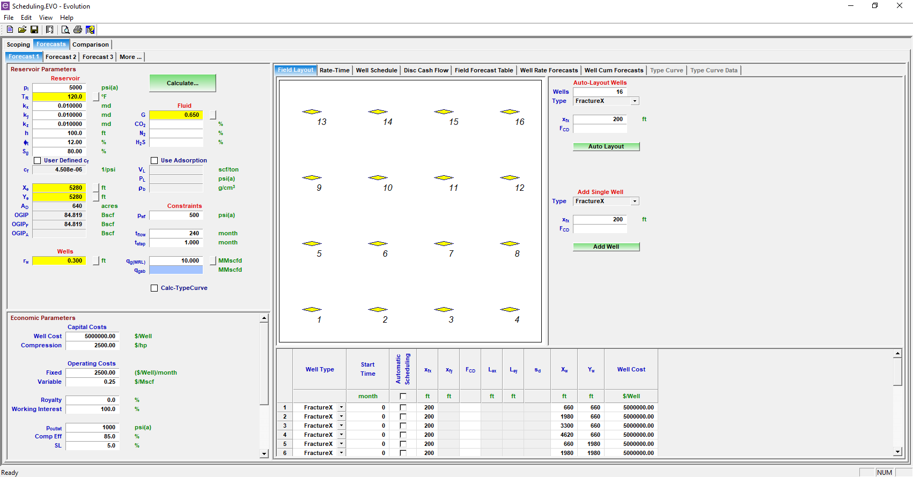Toggle automatic scheduling for well row 3
This screenshot has width=913, height=477.
tap(403, 426)
